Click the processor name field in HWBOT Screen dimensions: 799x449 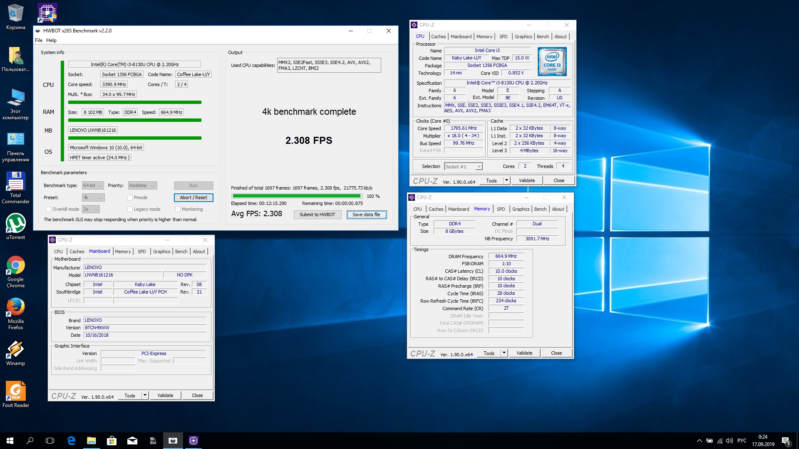pos(134,64)
